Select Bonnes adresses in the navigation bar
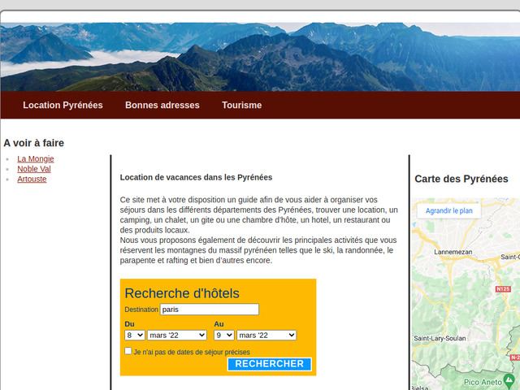 (162, 105)
